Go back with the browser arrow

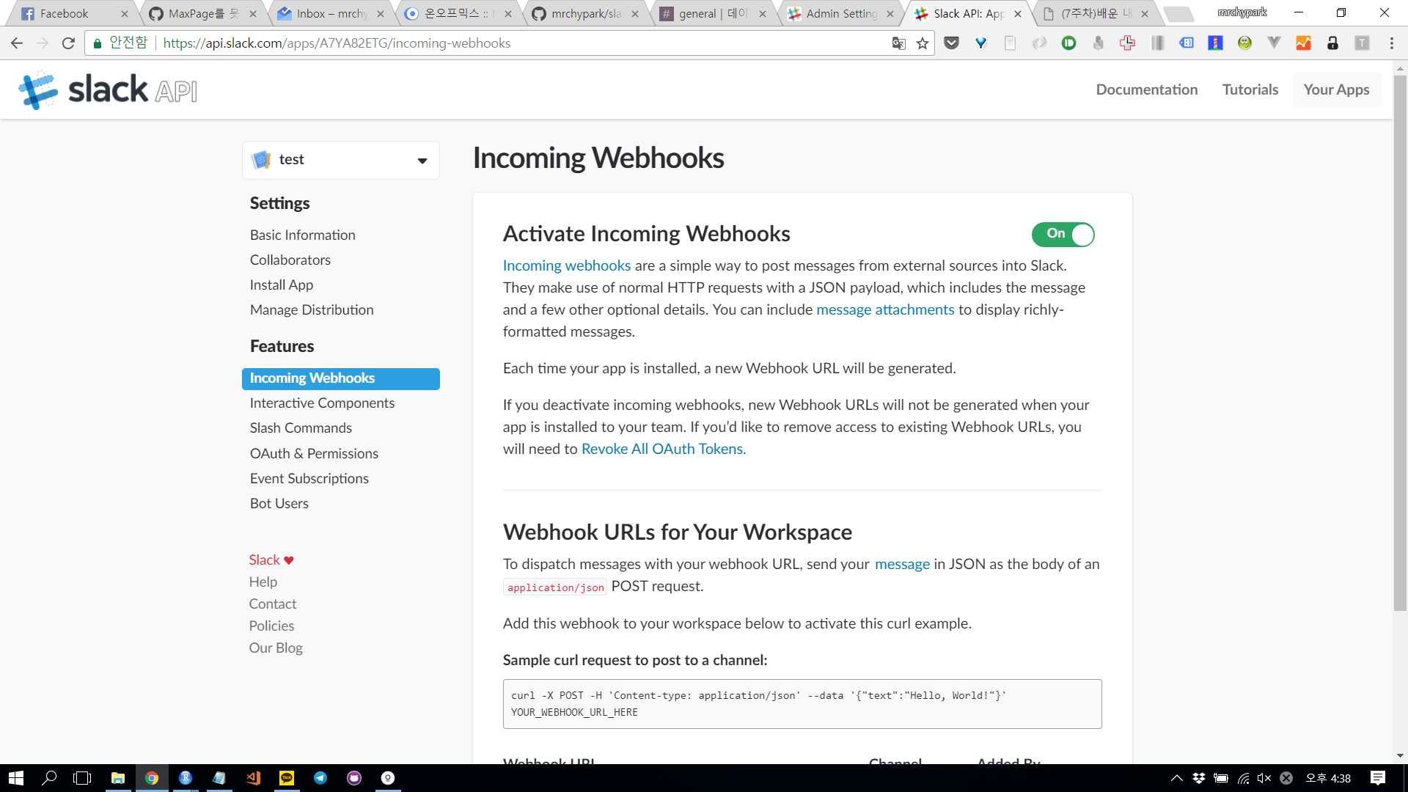click(17, 43)
